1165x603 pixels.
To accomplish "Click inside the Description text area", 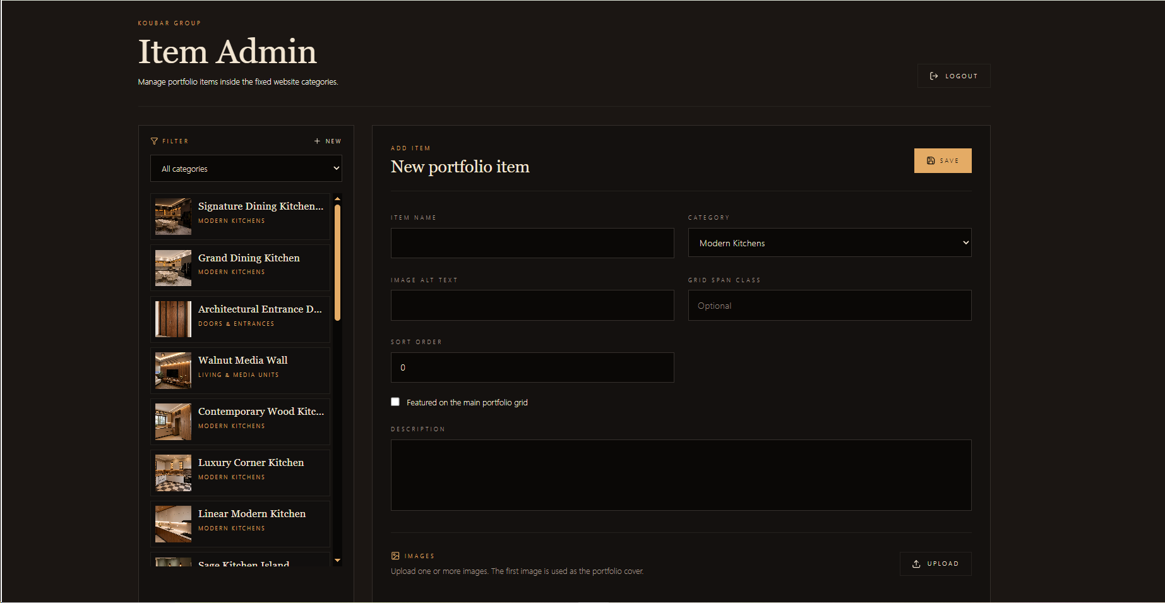I will [681, 475].
